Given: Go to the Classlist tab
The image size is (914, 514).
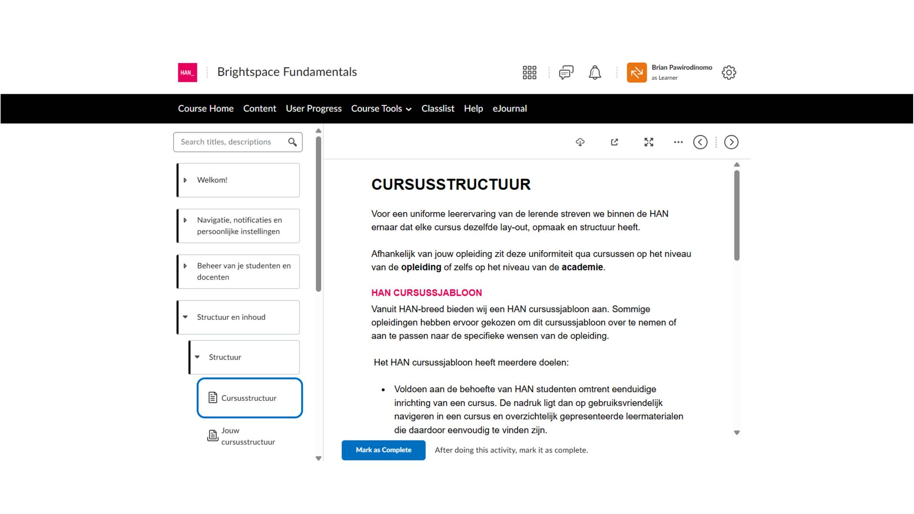Looking at the screenshot, I should (437, 108).
